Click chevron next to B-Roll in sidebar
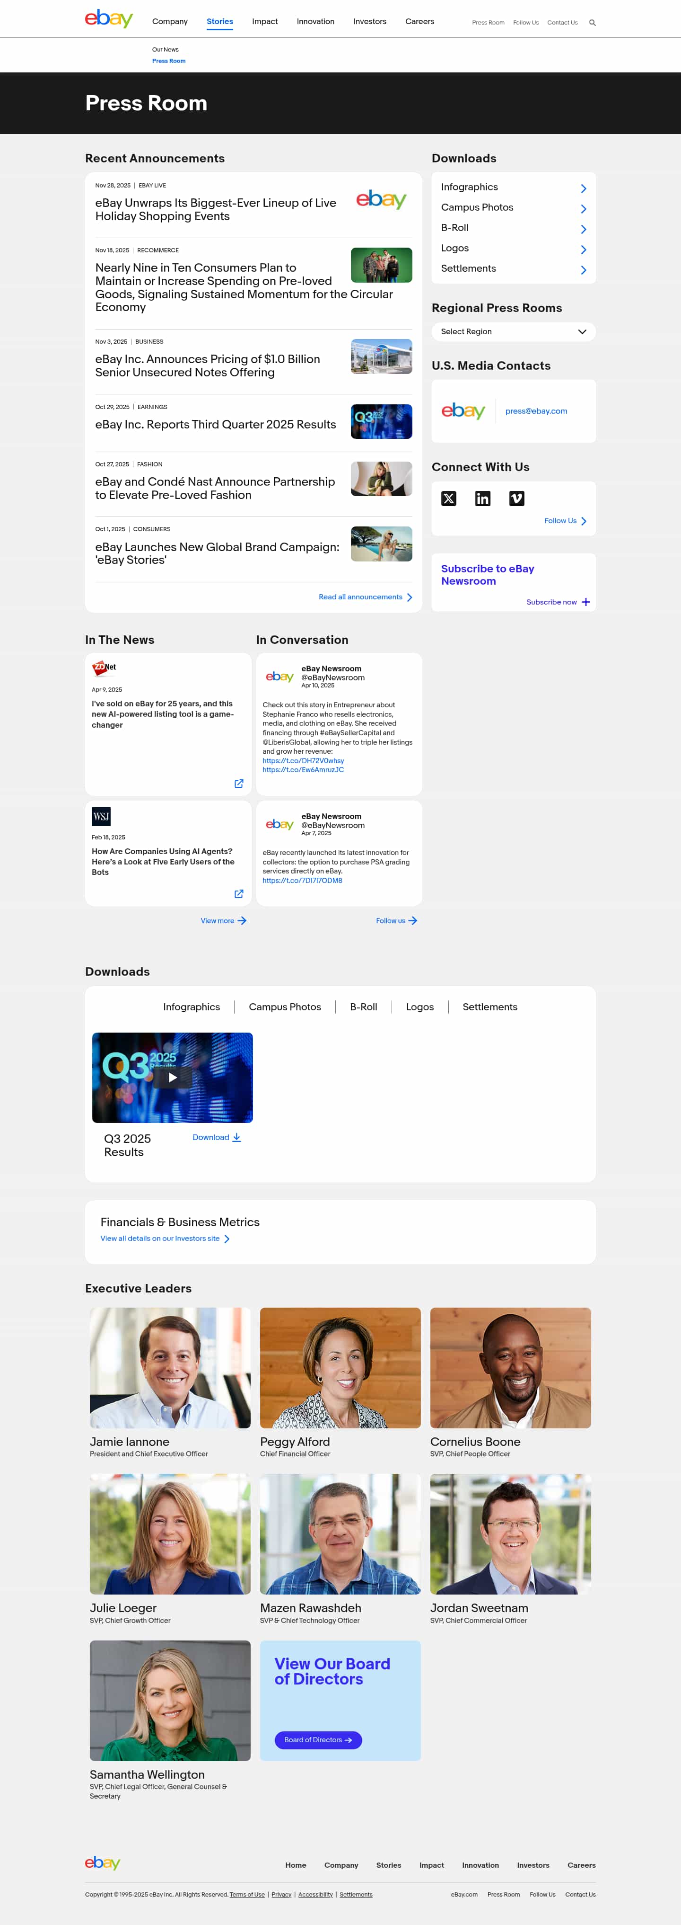The width and height of the screenshot is (681, 1925). pyautogui.click(x=583, y=230)
